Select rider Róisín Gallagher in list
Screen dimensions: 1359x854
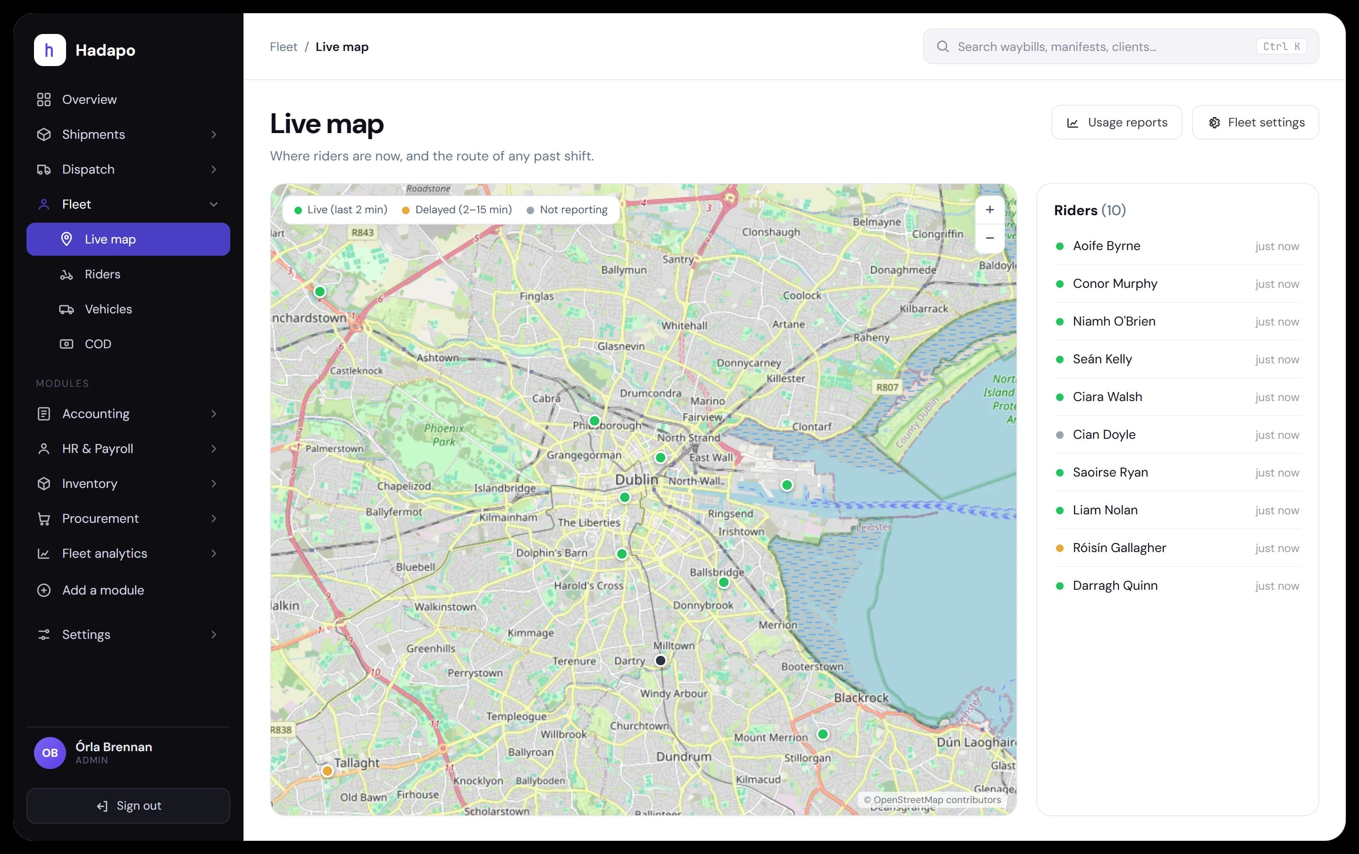pos(1177,549)
